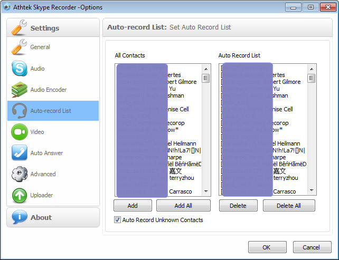Click the Auto-record List headset icon
The width and height of the screenshot is (339, 260).
point(20,111)
